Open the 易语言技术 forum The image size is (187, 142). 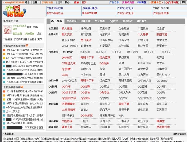coord(163,127)
